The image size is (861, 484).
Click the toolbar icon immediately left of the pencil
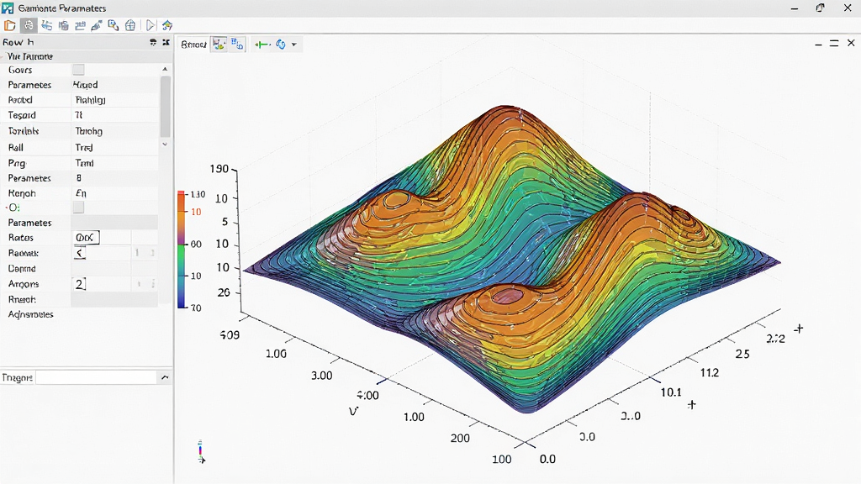80,25
